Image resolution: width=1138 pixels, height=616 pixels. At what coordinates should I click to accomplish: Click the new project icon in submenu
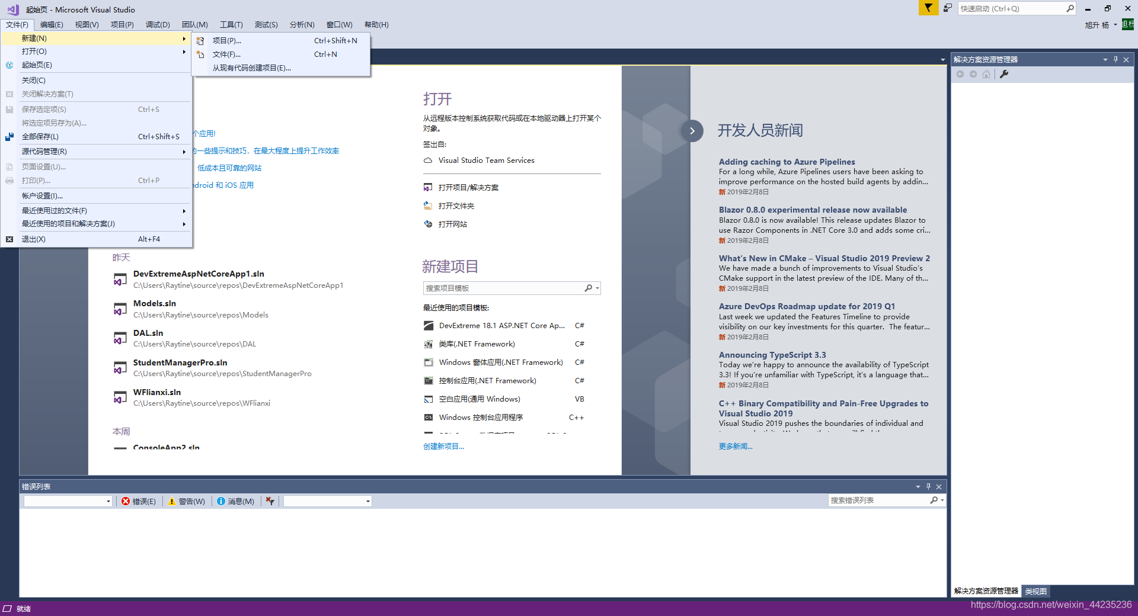(x=200, y=41)
